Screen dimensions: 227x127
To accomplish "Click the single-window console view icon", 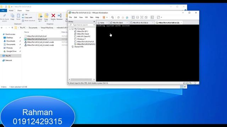I will coord(138,17).
